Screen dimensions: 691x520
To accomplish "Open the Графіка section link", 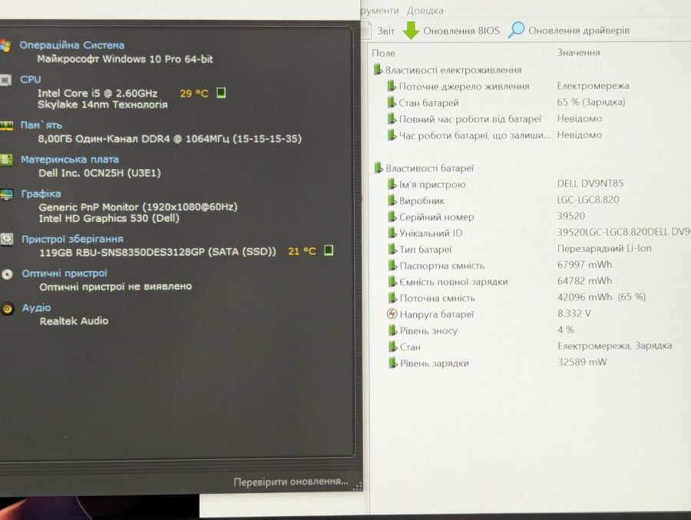I will (x=41, y=194).
